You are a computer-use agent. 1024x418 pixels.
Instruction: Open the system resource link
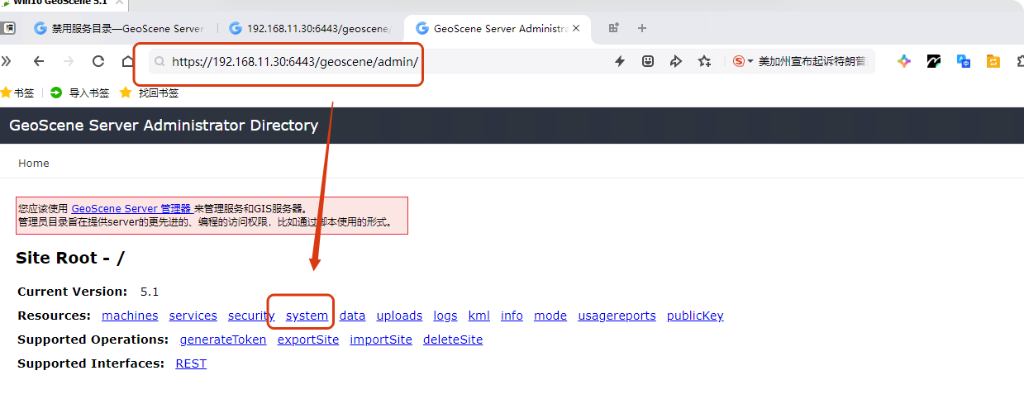tap(307, 316)
